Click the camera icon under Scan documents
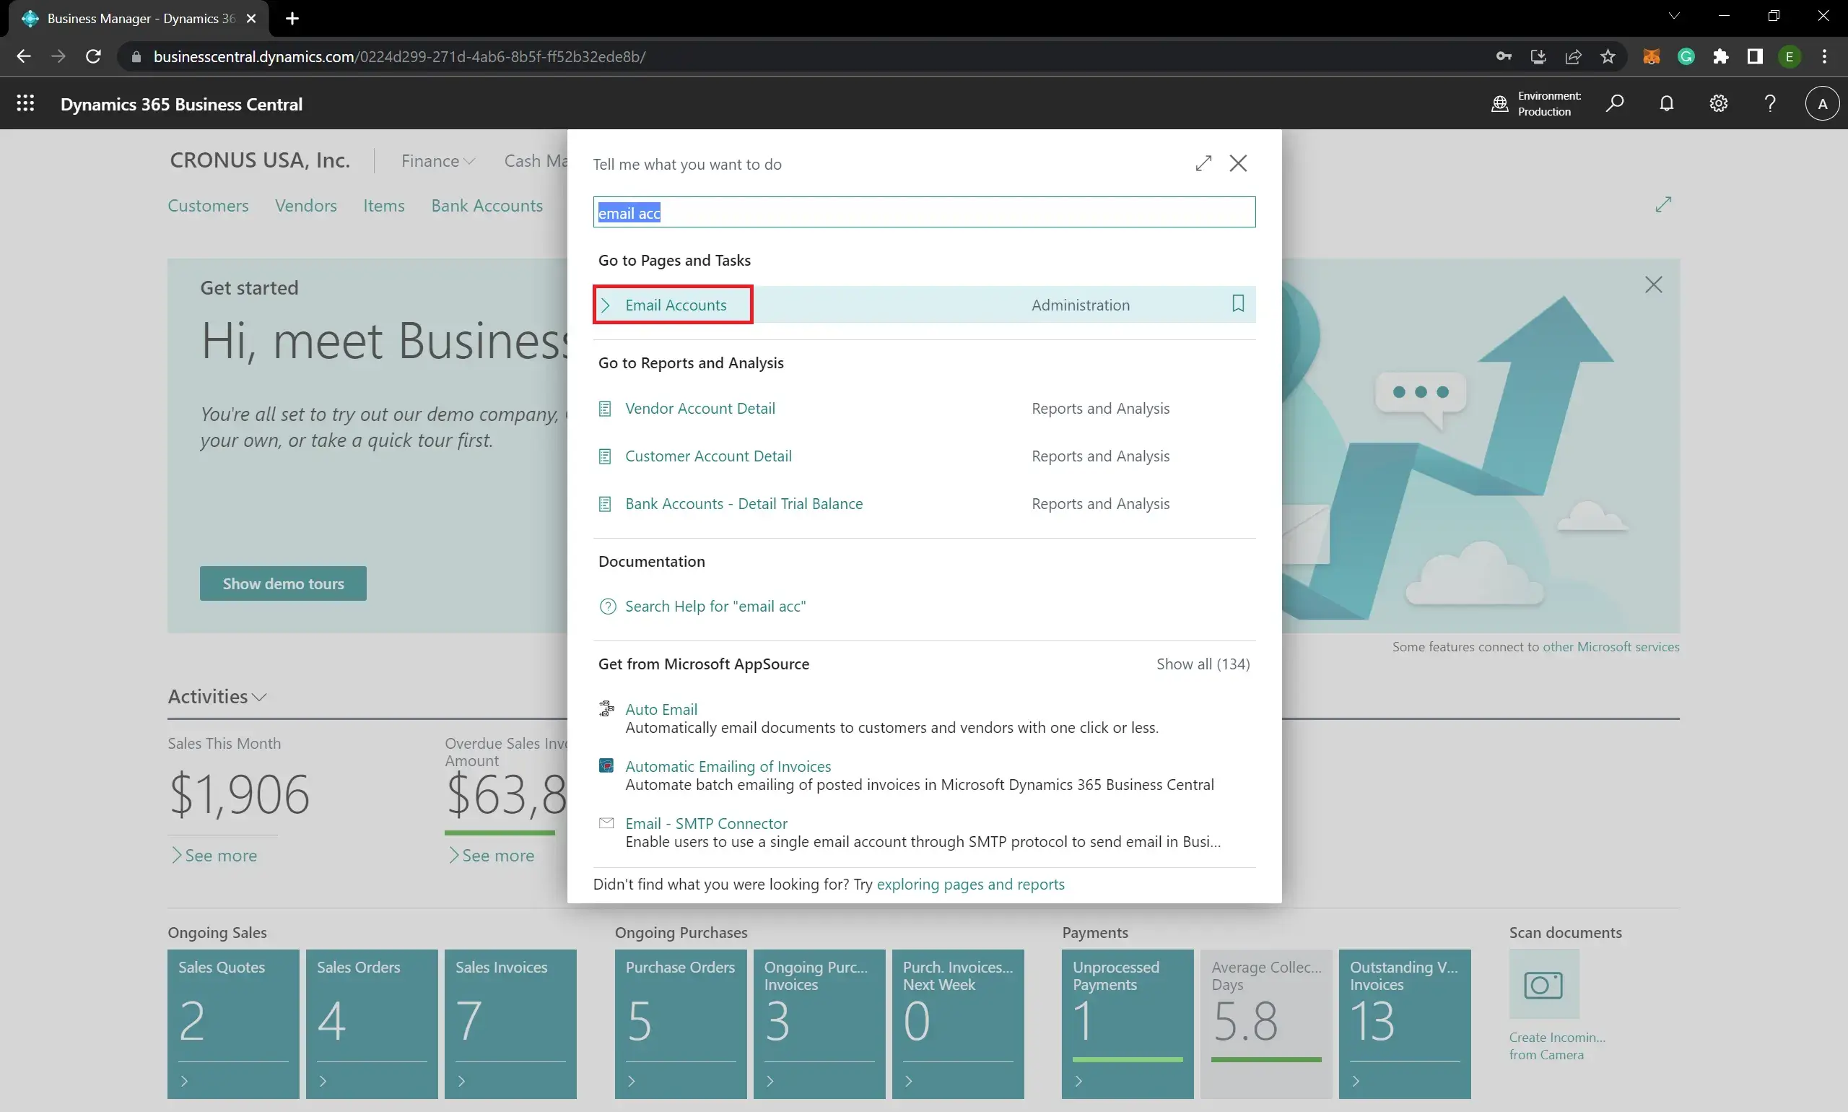The image size is (1848, 1112). point(1544,984)
